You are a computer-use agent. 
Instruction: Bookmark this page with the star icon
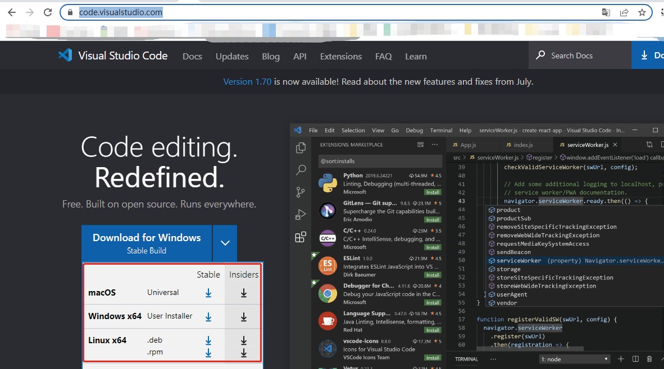pos(642,12)
